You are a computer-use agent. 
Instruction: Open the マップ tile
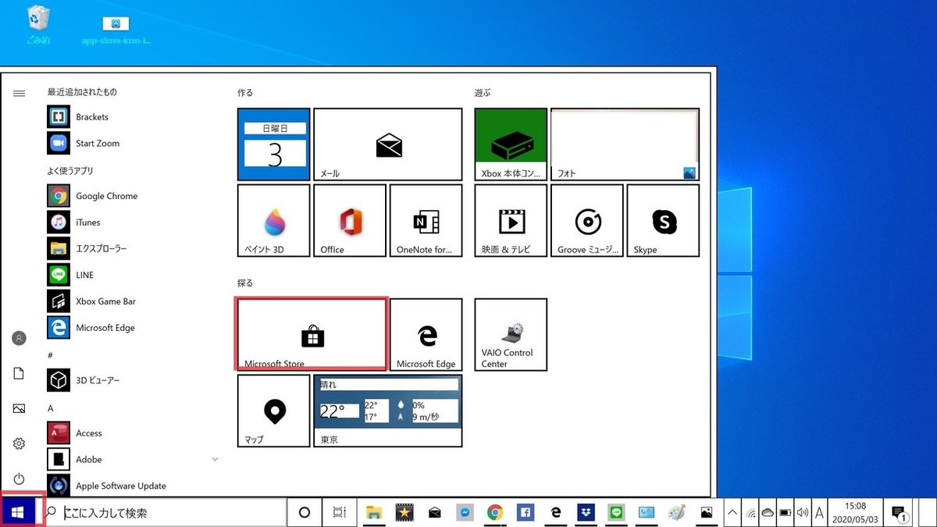[274, 411]
